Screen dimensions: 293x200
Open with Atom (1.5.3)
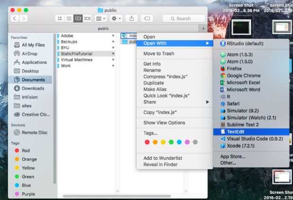point(251,54)
